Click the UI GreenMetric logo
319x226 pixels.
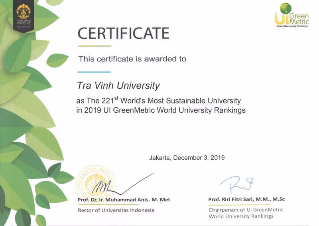pyautogui.click(x=291, y=16)
